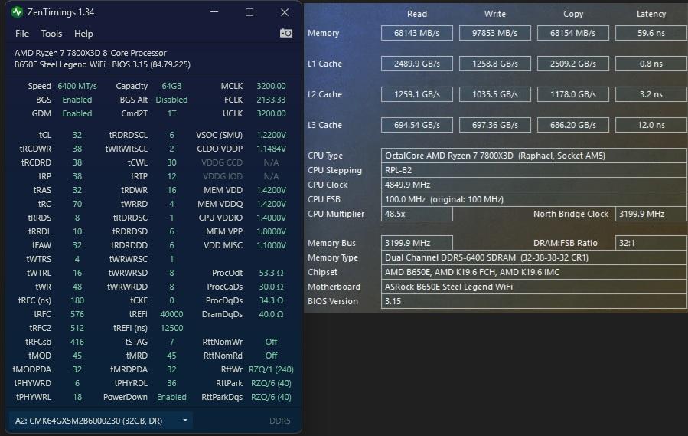Viewport: 688px width, 436px height.
Task: Open the Tools menu
Action: coord(51,34)
